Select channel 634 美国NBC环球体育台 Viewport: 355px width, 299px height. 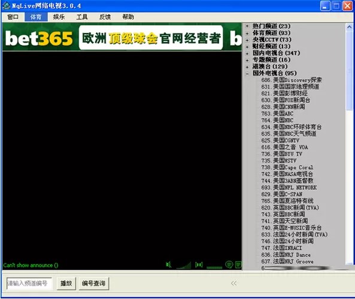point(292,127)
